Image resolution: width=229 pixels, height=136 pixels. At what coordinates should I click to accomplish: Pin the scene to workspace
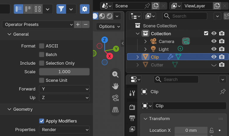point(147,6)
